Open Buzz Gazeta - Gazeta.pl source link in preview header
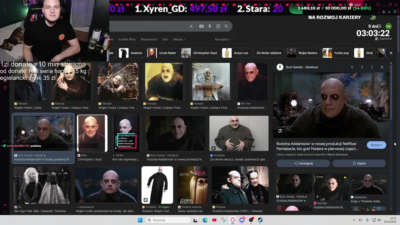Image resolution: width=400 pixels, height=225 pixels. pos(302,67)
